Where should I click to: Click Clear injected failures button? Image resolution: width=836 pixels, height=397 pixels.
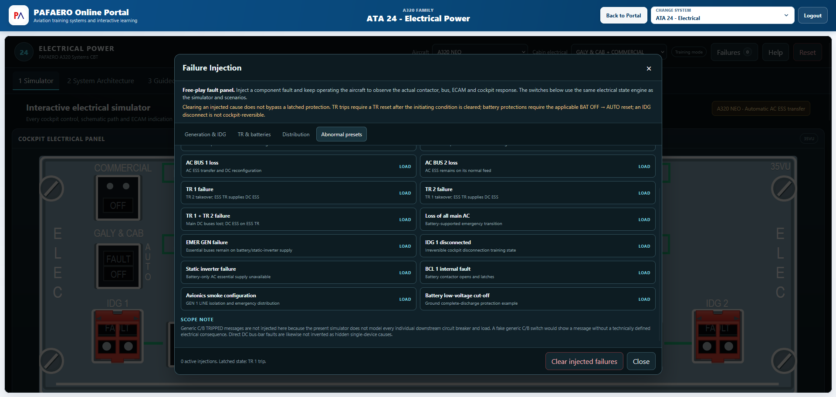pos(584,361)
